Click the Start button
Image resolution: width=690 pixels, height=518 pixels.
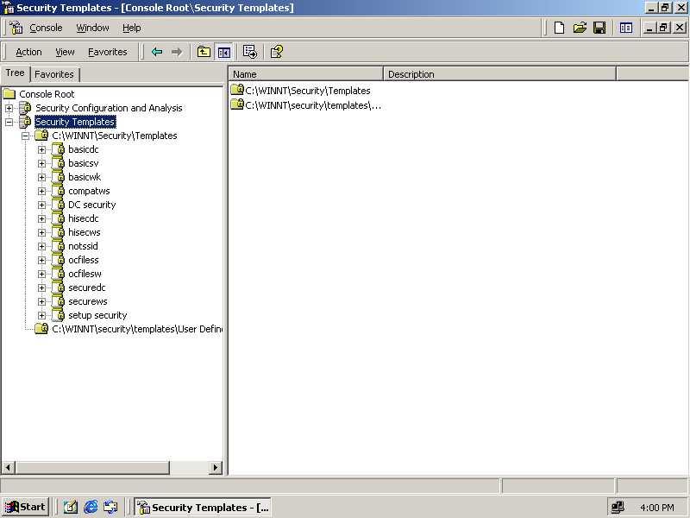tap(25, 507)
